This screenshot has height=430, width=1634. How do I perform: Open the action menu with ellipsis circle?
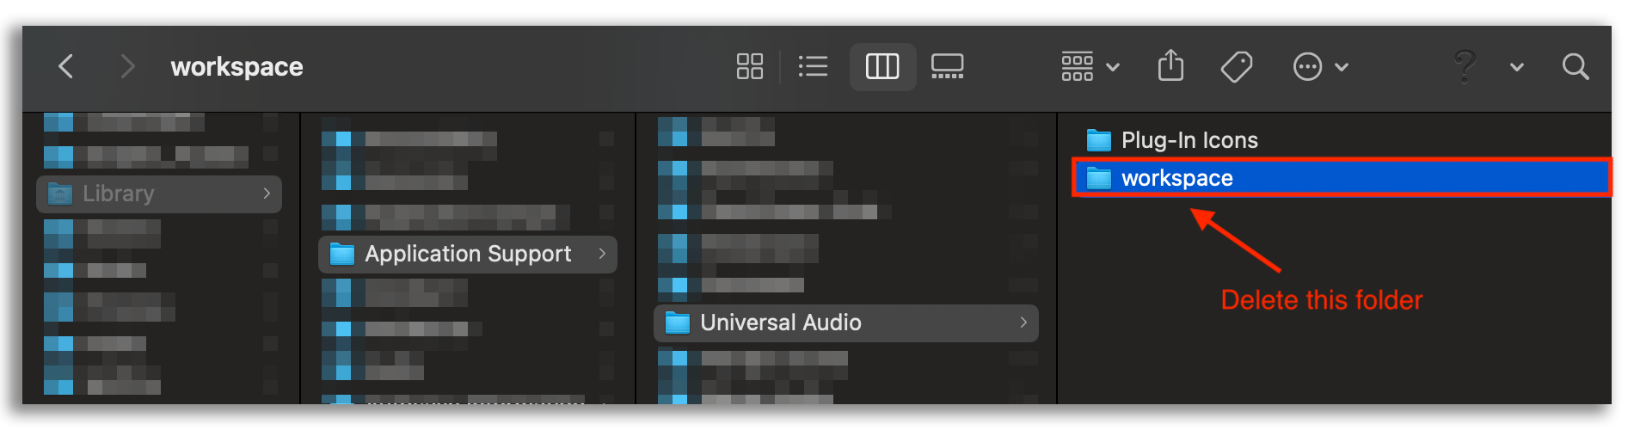[1320, 66]
